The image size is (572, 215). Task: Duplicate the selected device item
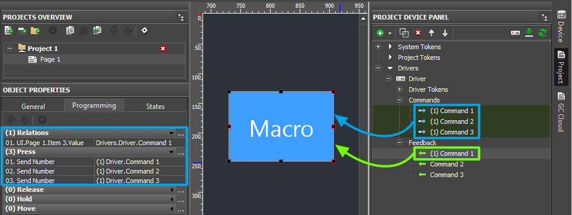pos(404,33)
